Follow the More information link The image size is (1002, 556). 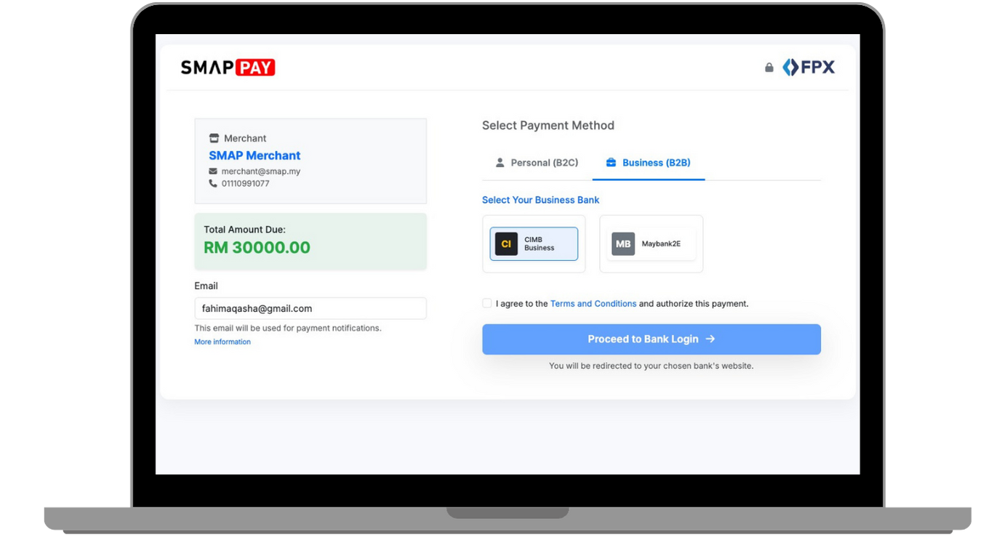[x=223, y=342]
